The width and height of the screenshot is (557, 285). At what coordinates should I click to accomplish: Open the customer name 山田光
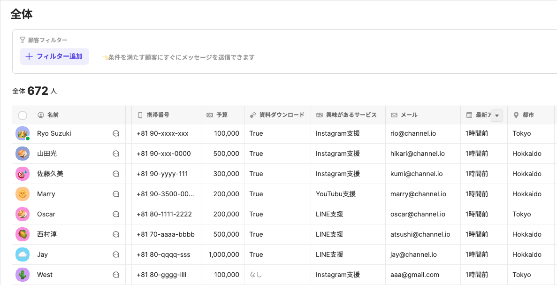coord(47,154)
